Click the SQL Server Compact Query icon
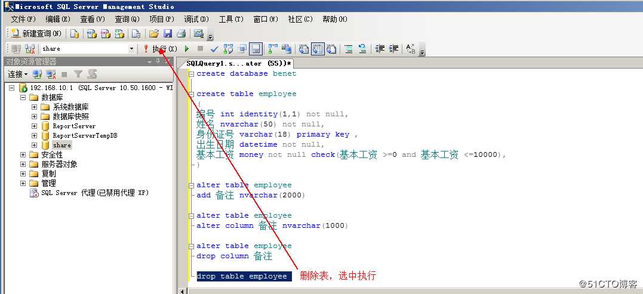 [136, 33]
